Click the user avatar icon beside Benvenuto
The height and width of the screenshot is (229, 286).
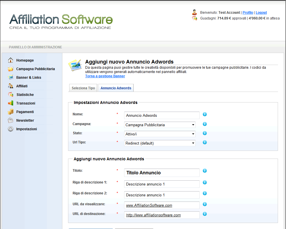(x=194, y=12)
